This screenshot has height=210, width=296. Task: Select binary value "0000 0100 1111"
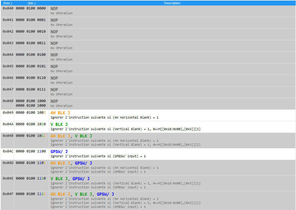pos(31,194)
